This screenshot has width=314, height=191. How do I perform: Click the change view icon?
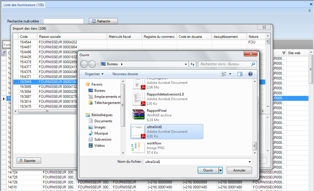(224, 74)
